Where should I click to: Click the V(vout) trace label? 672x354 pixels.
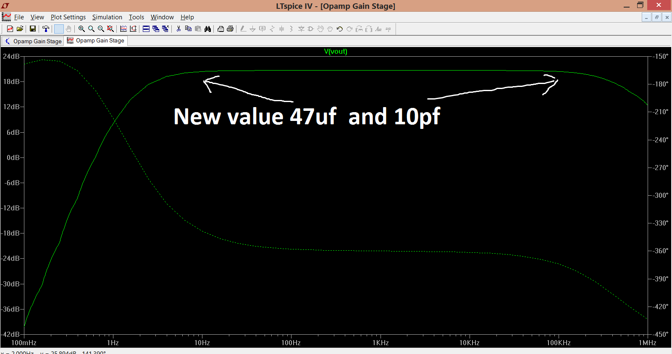(336, 51)
